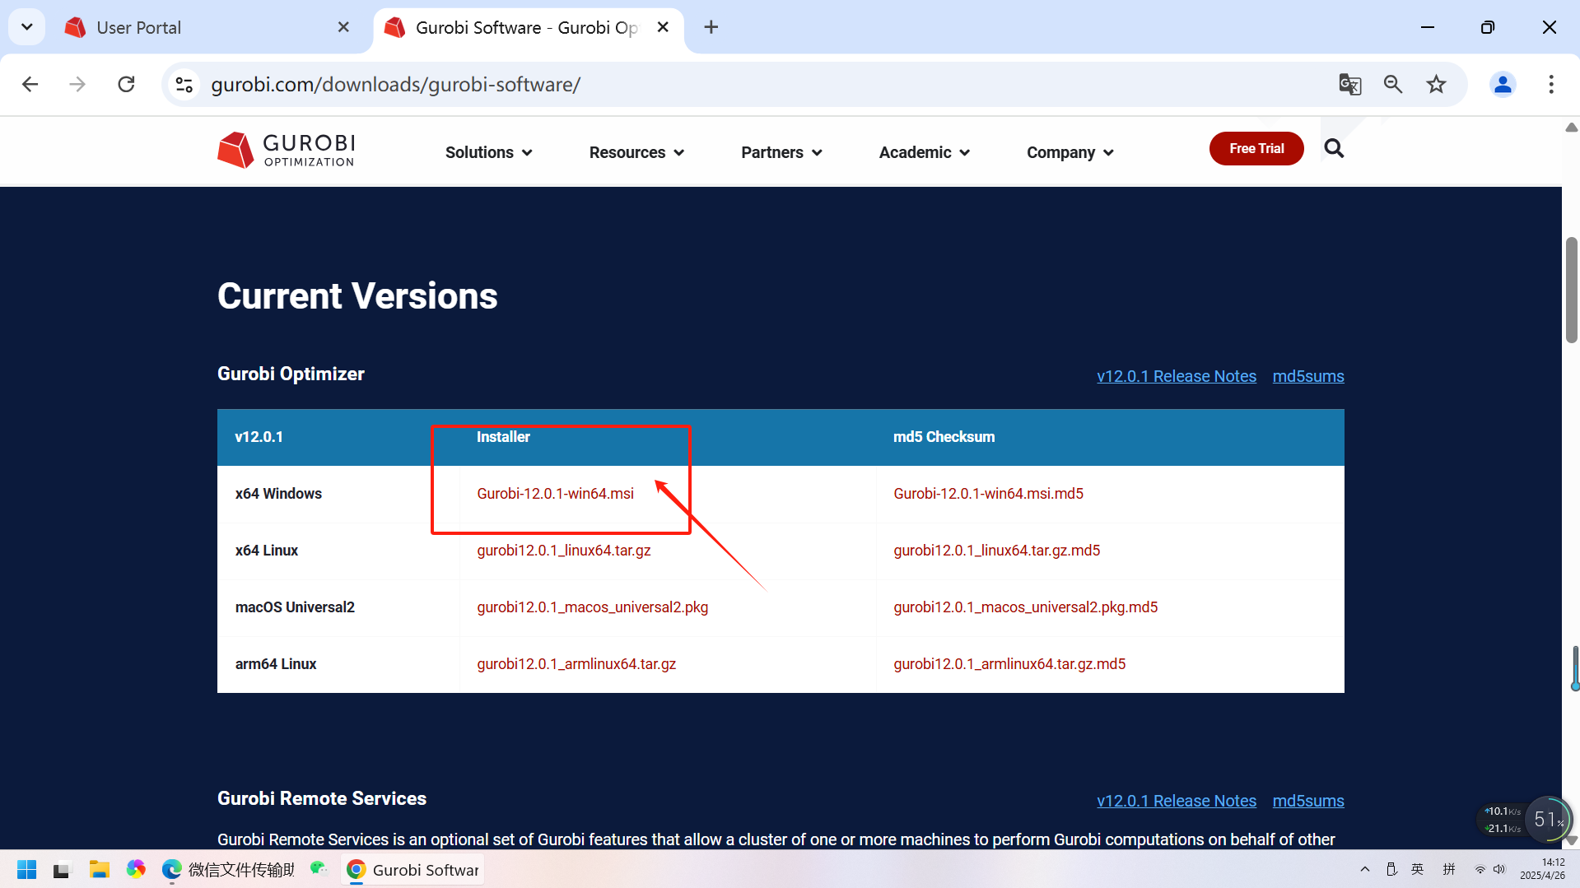Download gurobi12.0.1_linux64.tar.gz

tap(564, 551)
